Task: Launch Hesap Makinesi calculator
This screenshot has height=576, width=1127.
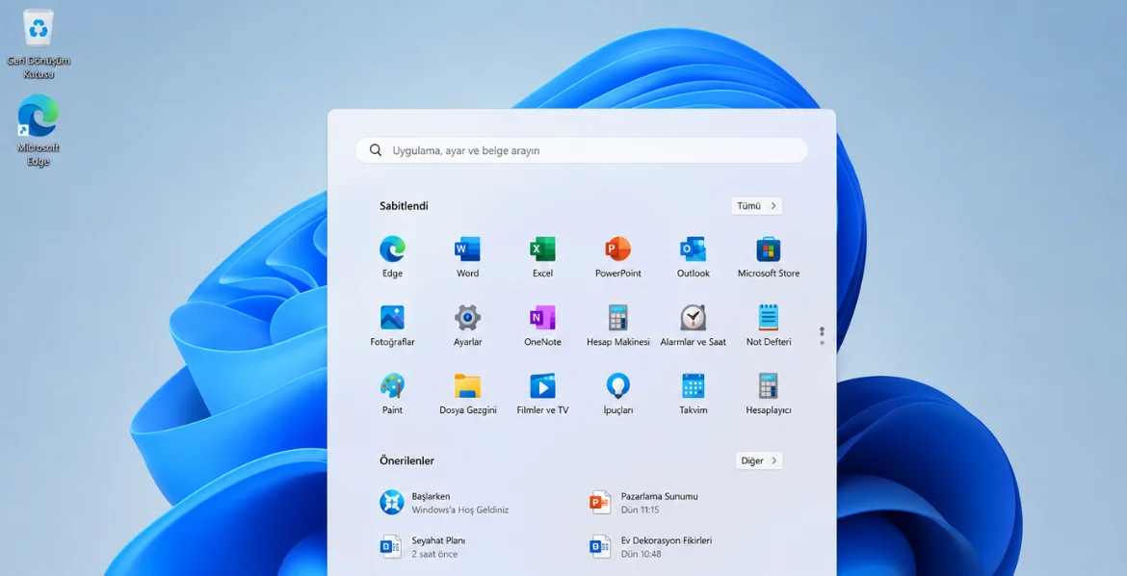Action: pos(618,325)
